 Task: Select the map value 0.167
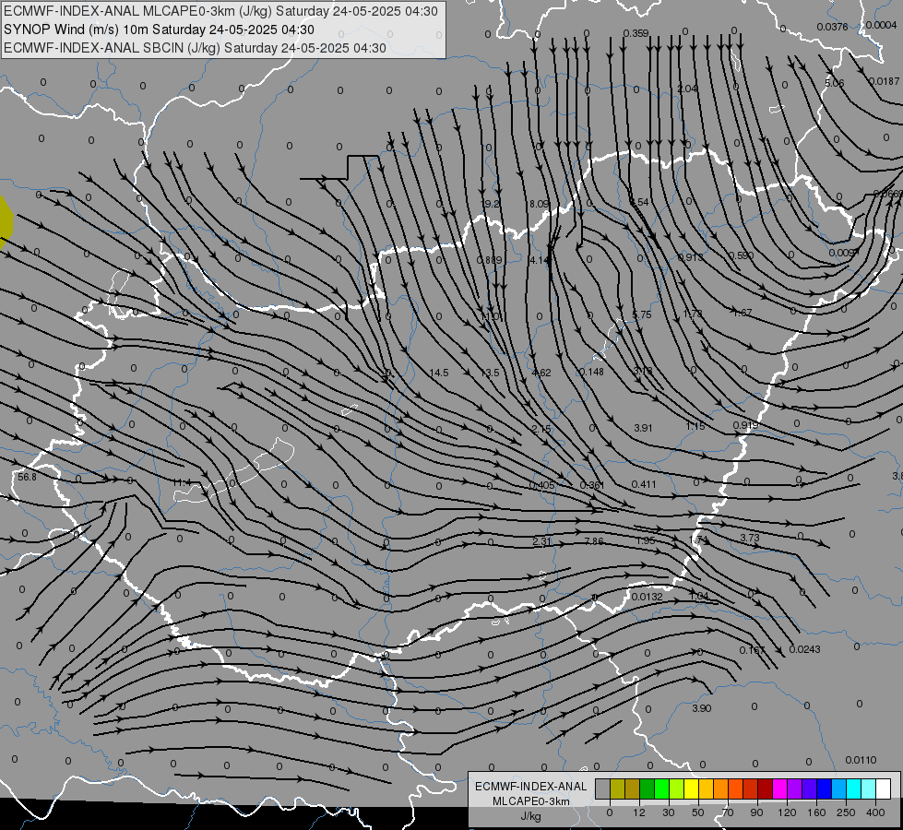tap(752, 650)
